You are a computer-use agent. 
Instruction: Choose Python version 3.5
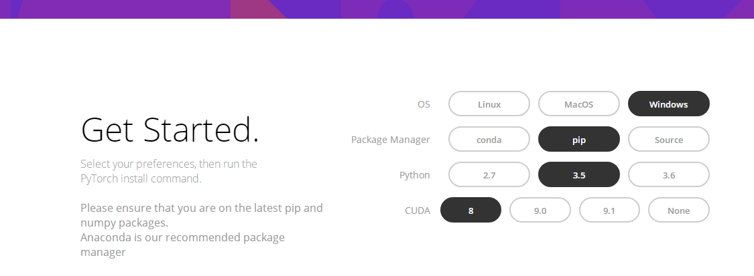tap(578, 175)
